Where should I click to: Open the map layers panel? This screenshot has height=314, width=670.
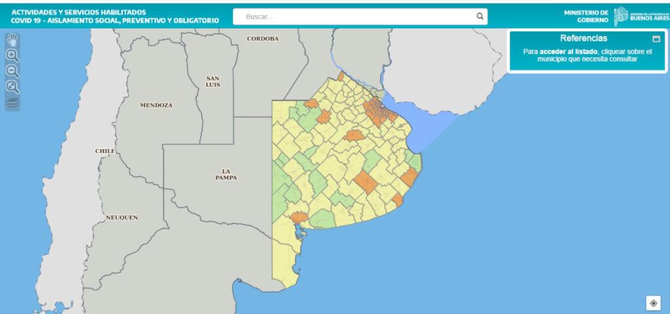click(x=12, y=103)
